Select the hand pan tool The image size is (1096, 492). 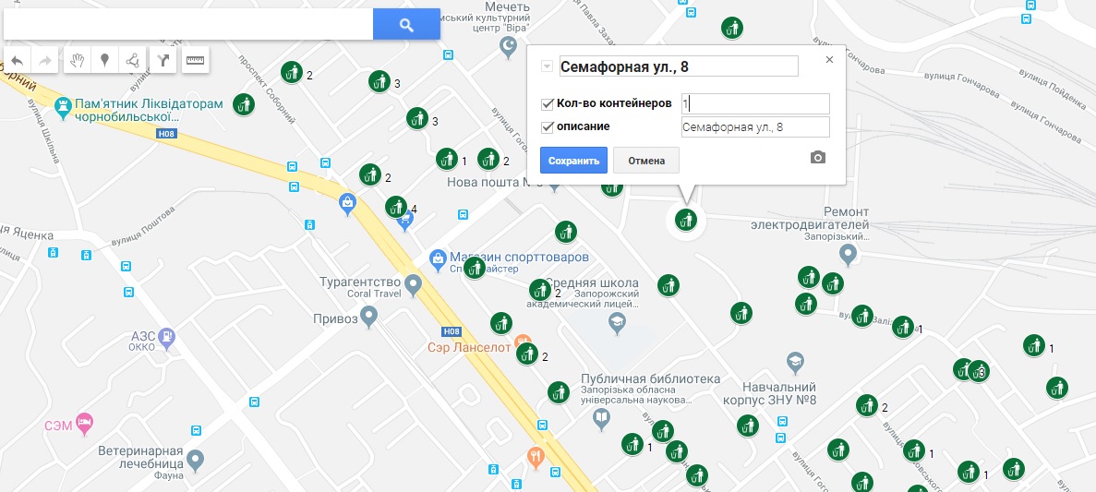point(77,61)
